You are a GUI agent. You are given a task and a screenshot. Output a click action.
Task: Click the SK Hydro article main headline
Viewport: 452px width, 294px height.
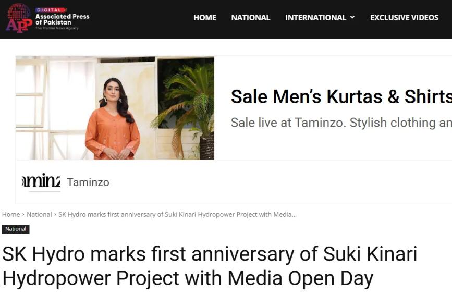pyautogui.click(x=210, y=266)
